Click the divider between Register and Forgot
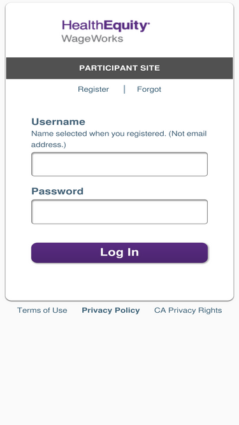The image size is (239, 425). [124, 89]
